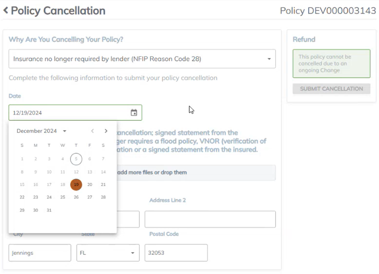The image size is (379, 274).
Task: Go to previous month in calendar
Action: pos(92,131)
